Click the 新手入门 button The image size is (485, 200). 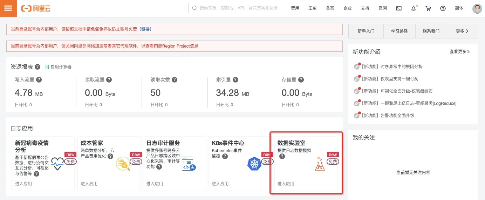point(366,31)
